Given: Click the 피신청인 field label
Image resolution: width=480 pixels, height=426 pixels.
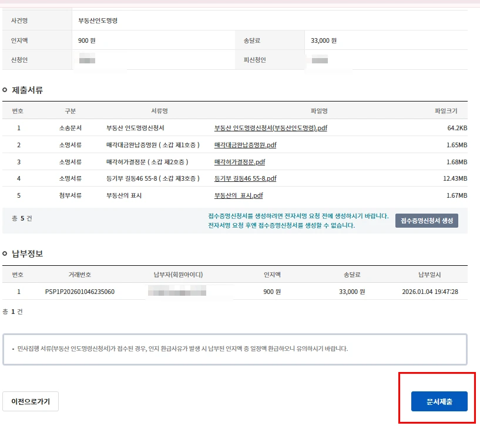Looking at the screenshot, I should pyautogui.click(x=254, y=60).
